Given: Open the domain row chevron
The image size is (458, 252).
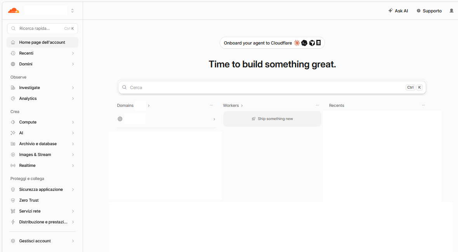Looking at the screenshot, I should tap(214, 119).
